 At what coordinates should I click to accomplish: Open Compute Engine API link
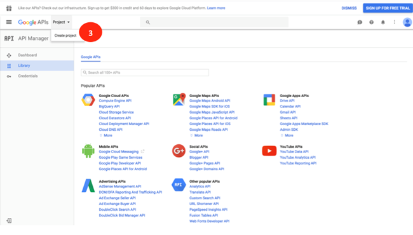point(115,100)
